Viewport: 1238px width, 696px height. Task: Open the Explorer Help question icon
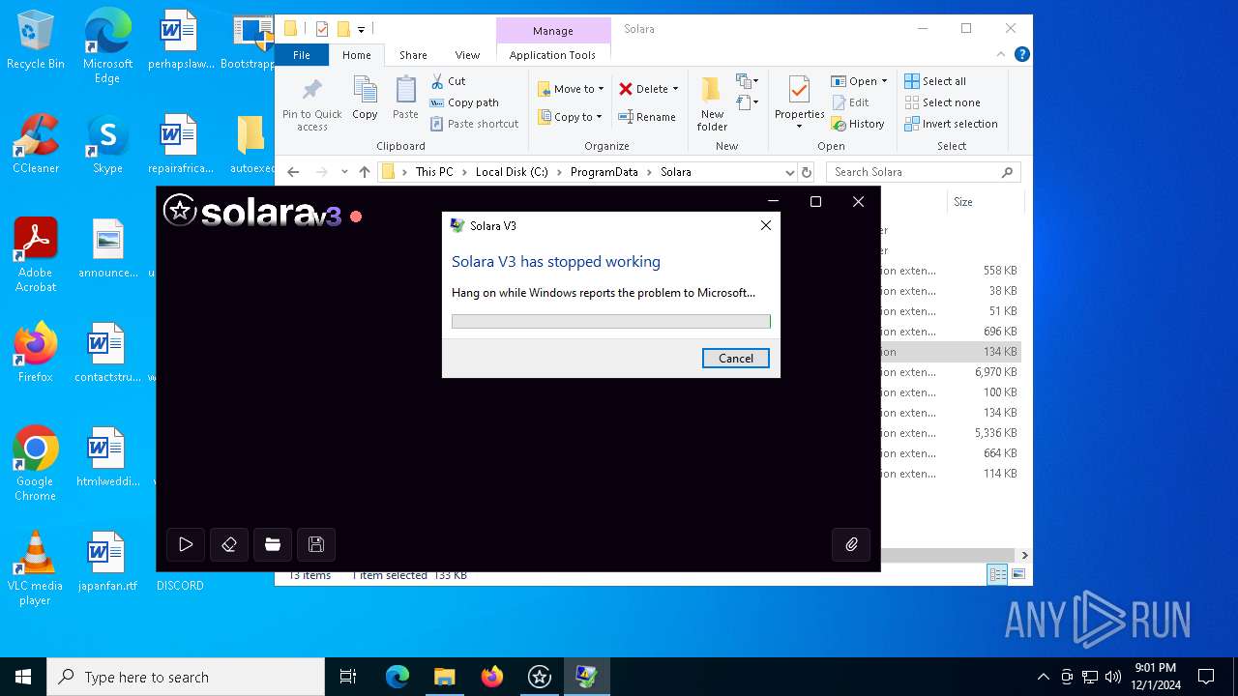[1021, 54]
